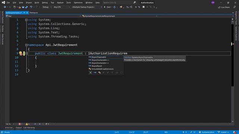Screen dimensions: 239x134
Task: Pin the JwtRequirement.cs tab
Action: (x=24, y=13)
